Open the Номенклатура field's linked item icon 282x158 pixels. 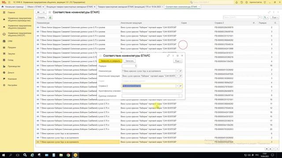tap(181, 71)
